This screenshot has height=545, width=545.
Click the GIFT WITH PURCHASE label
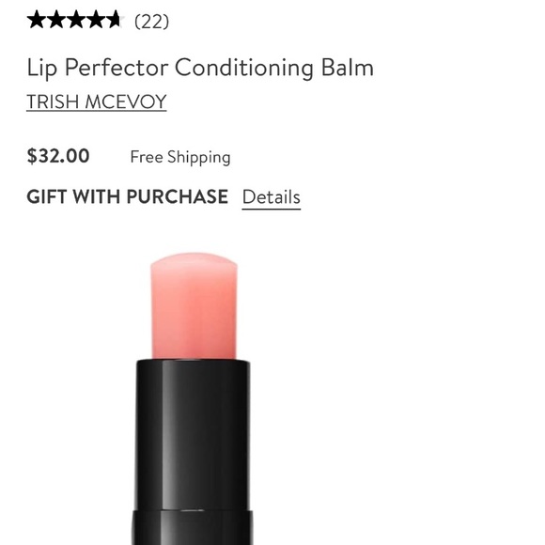pyautogui.click(x=128, y=196)
